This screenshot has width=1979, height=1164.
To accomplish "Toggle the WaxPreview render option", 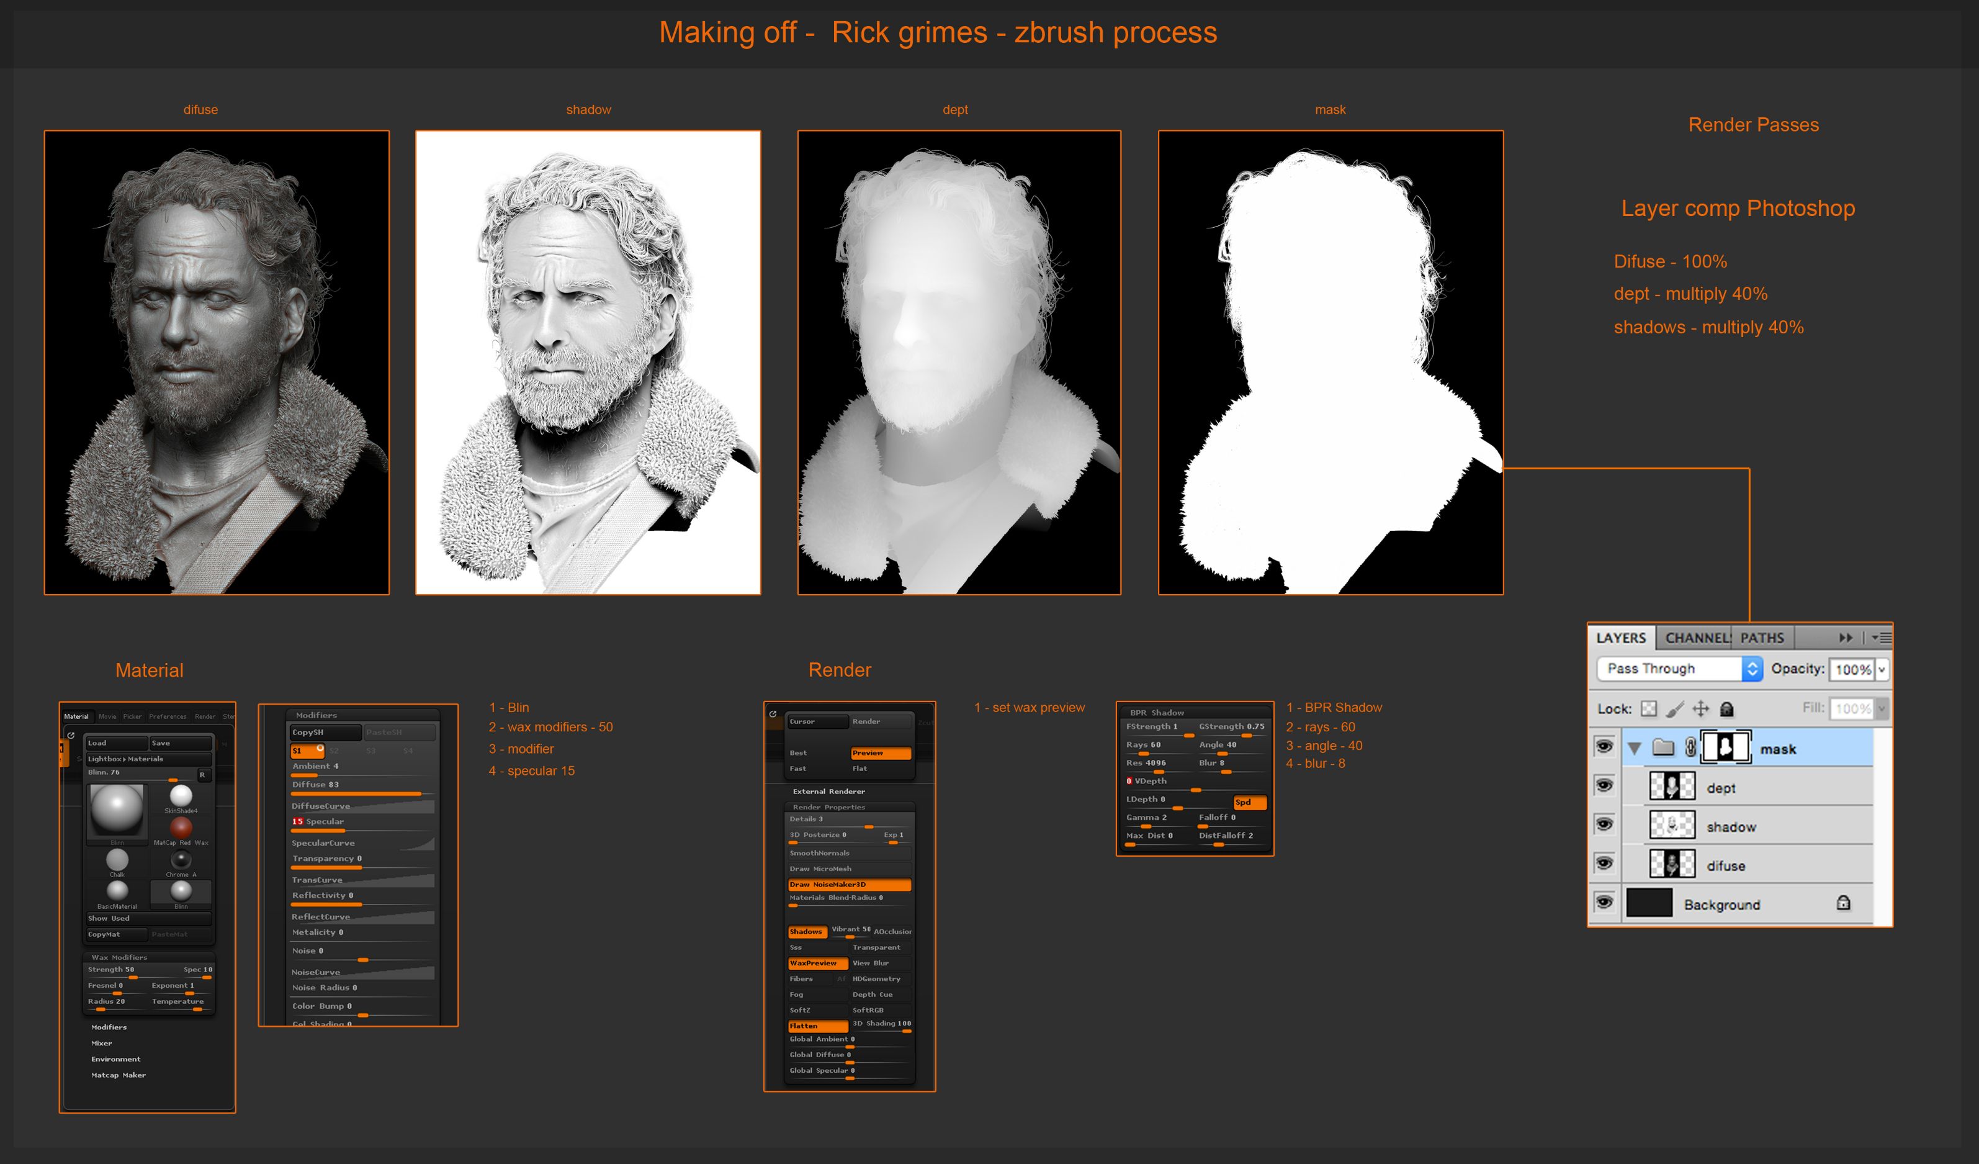I will [817, 963].
